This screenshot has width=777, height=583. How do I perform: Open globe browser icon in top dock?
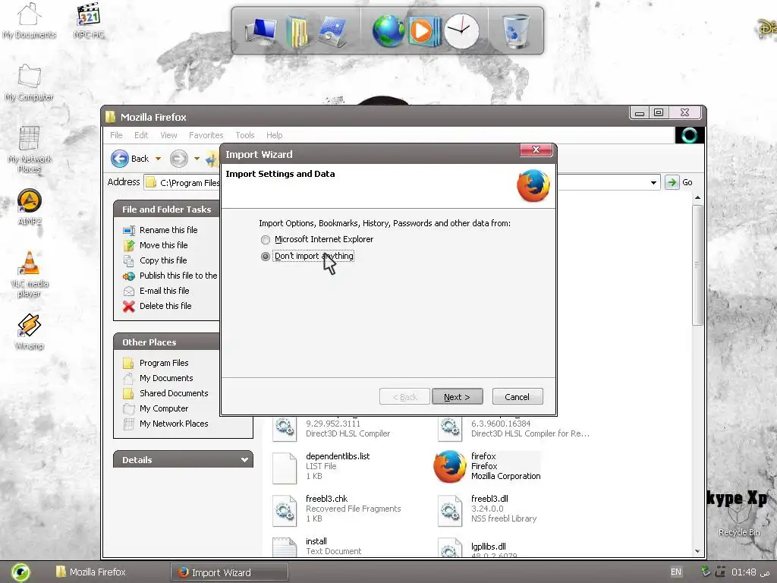pos(388,31)
